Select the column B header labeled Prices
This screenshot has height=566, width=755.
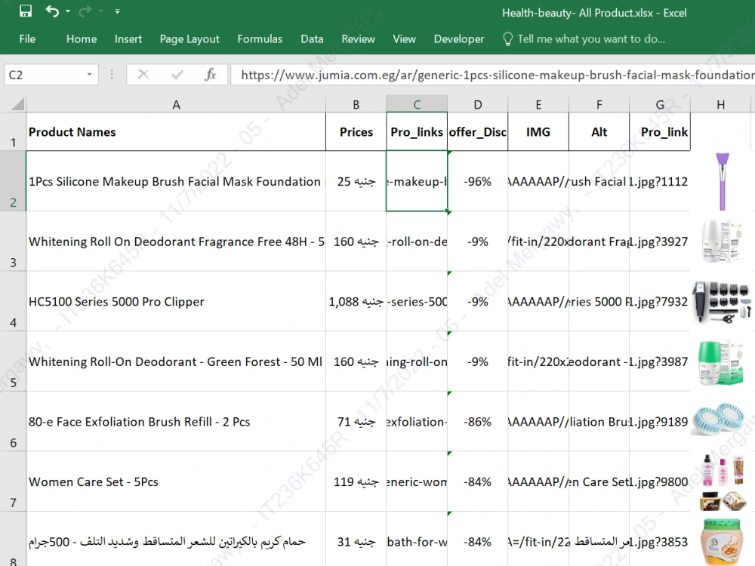tap(356, 103)
